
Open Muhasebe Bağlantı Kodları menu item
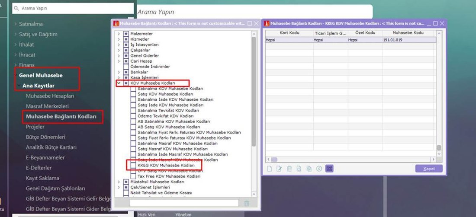pyautogui.click(x=61, y=117)
